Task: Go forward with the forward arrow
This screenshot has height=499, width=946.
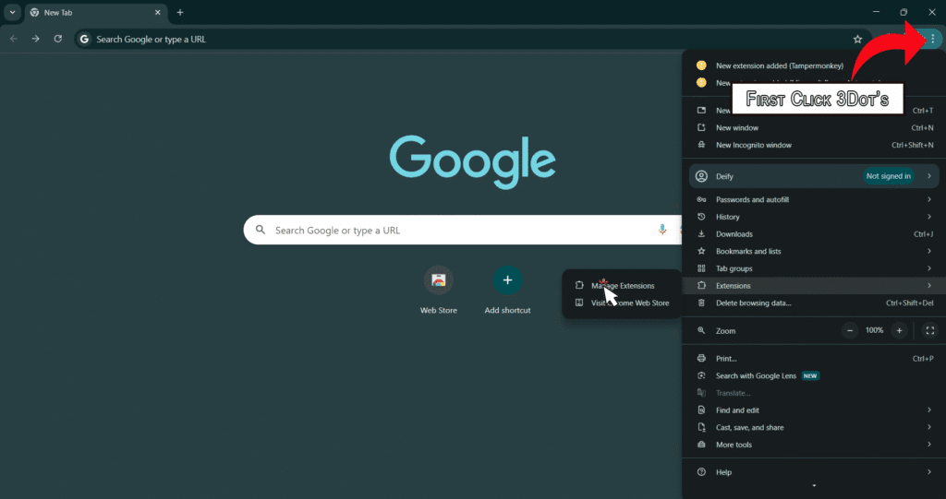Action: (36, 39)
